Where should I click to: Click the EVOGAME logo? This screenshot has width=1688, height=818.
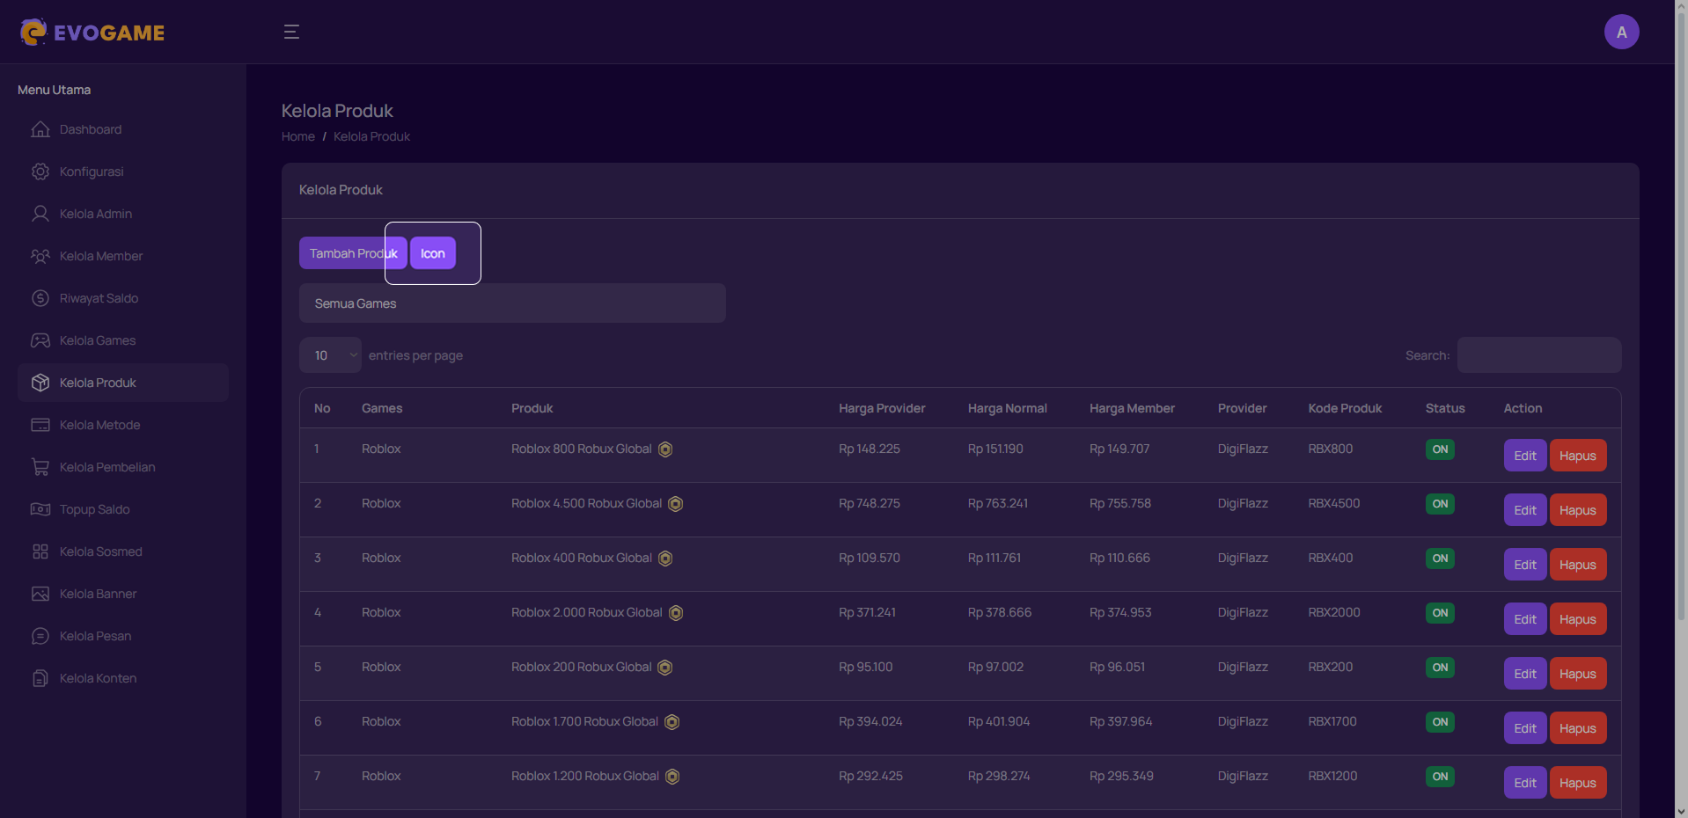point(92,33)
